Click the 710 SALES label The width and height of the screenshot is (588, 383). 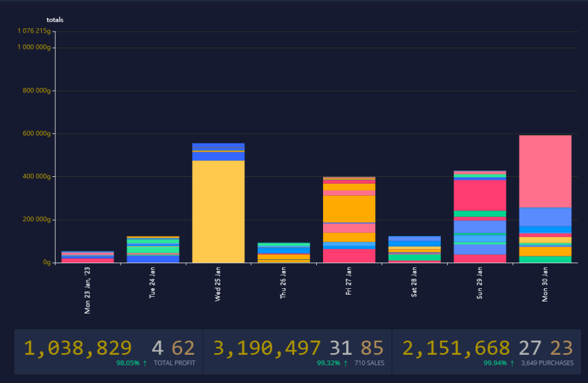[x=370, y=363]
